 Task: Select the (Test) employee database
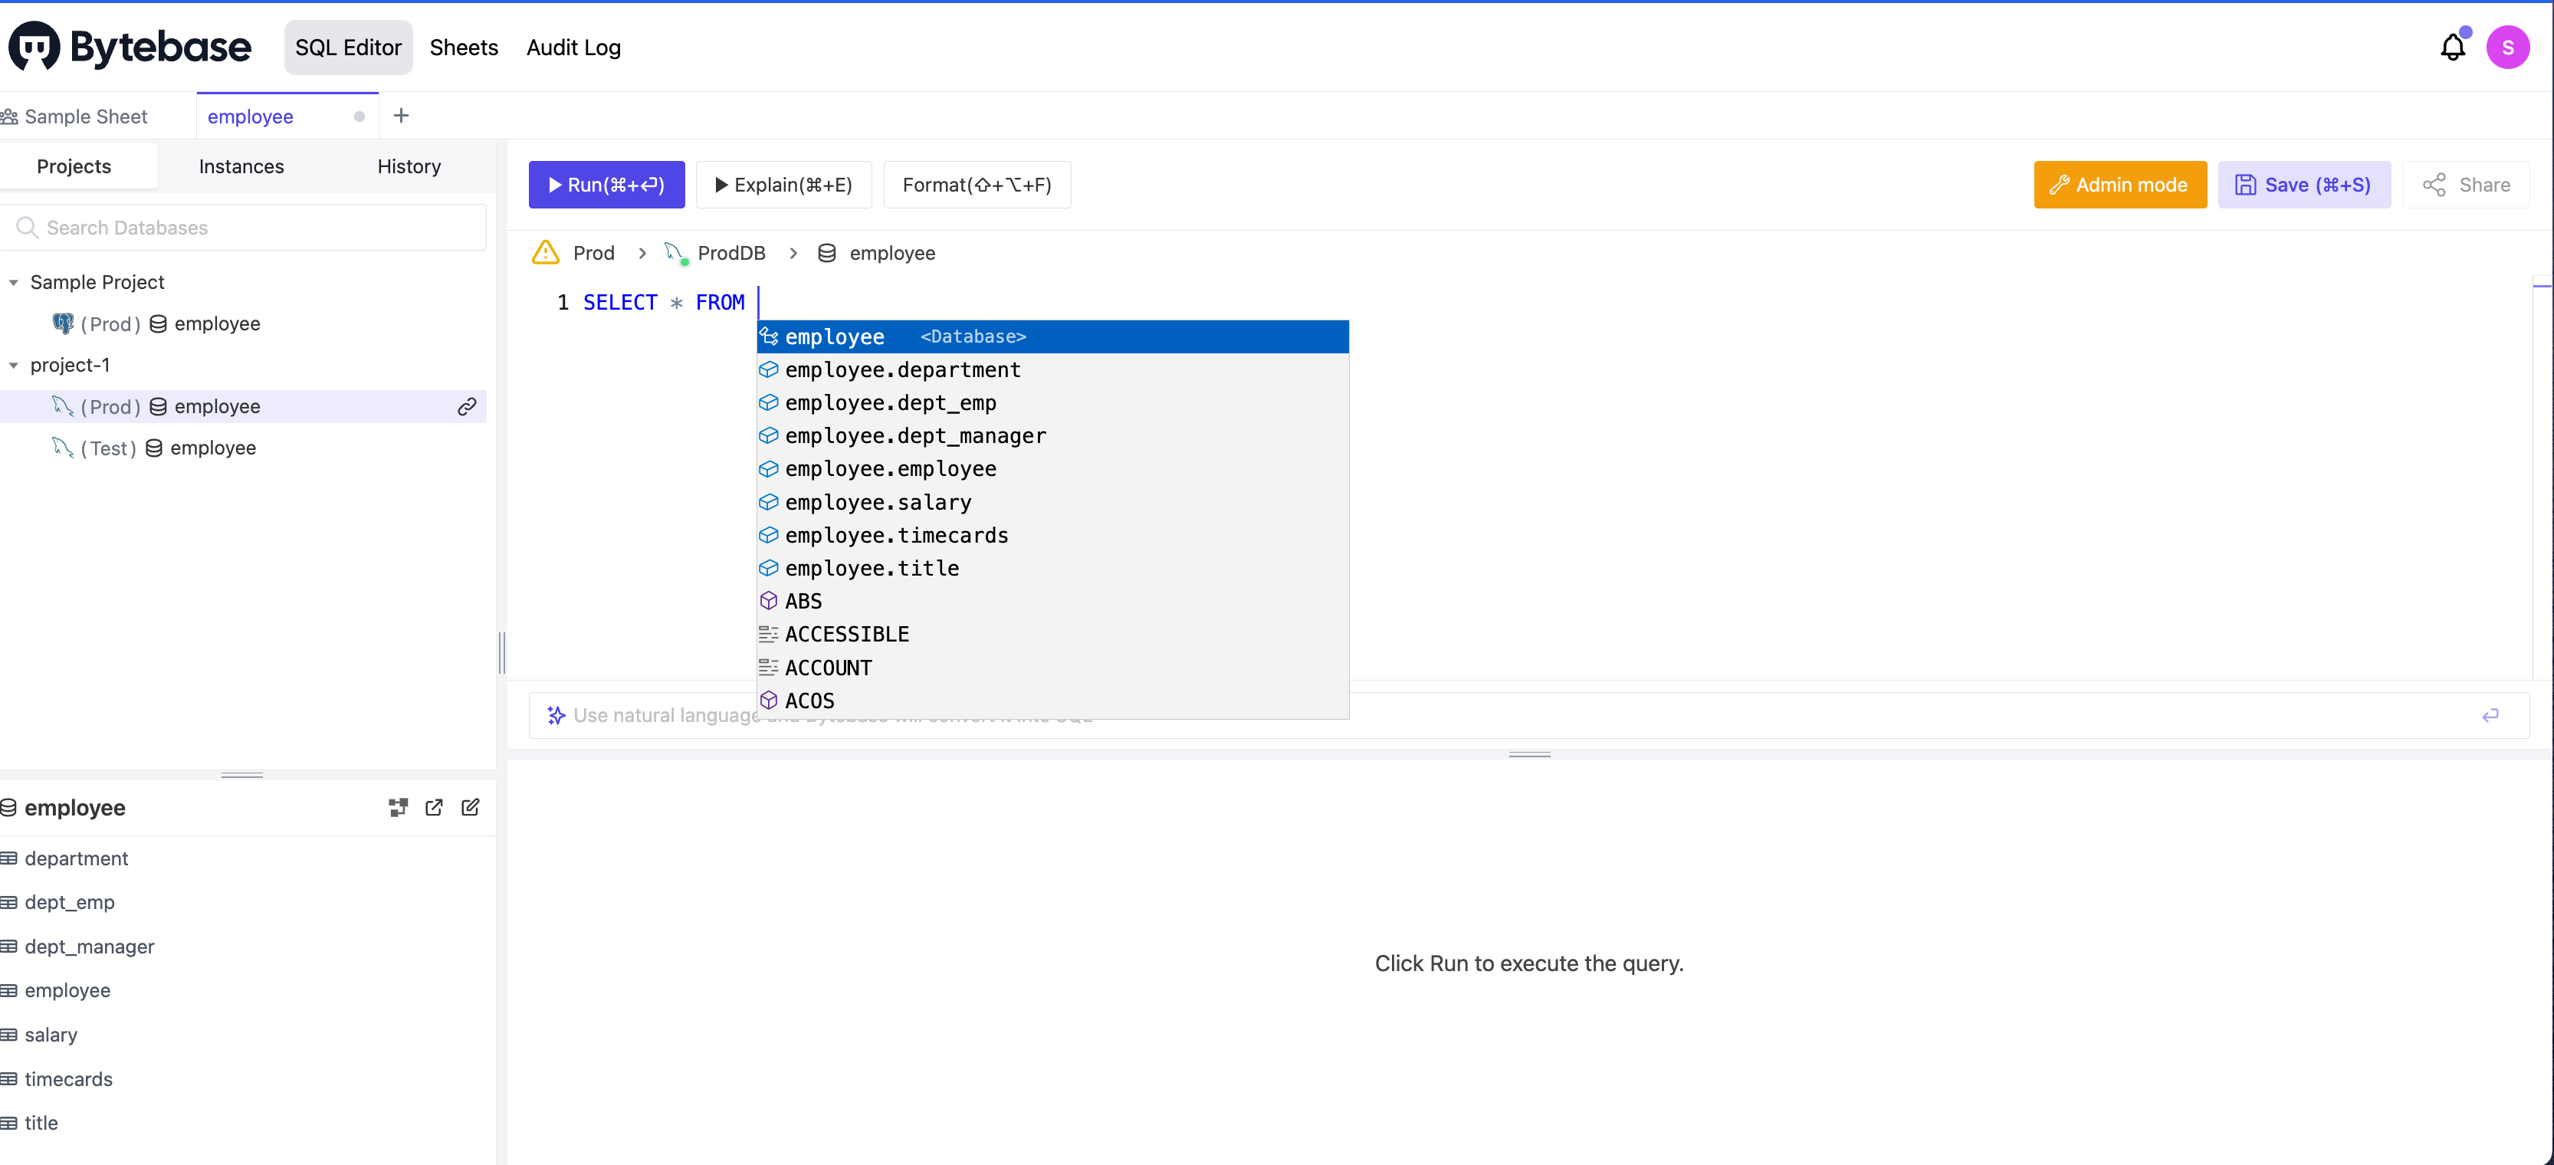pos(212,448)
